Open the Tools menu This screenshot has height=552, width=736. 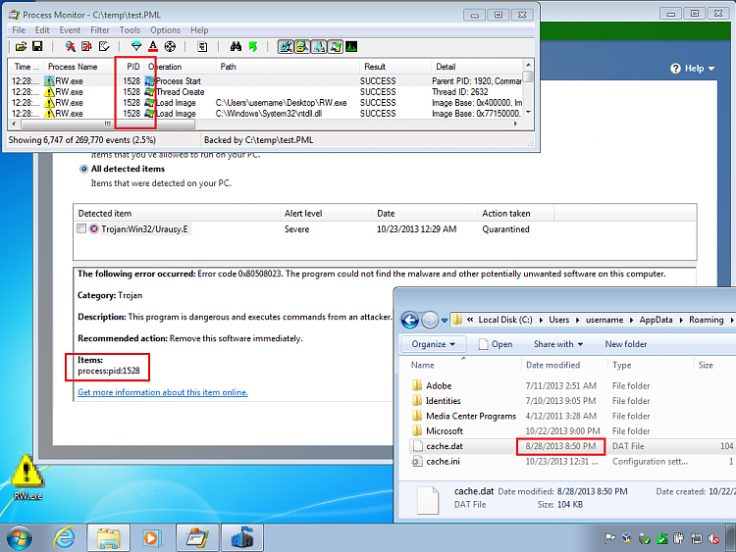coord(130,30)
